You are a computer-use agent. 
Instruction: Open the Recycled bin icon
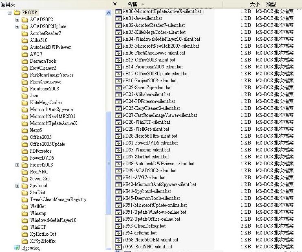17,248
